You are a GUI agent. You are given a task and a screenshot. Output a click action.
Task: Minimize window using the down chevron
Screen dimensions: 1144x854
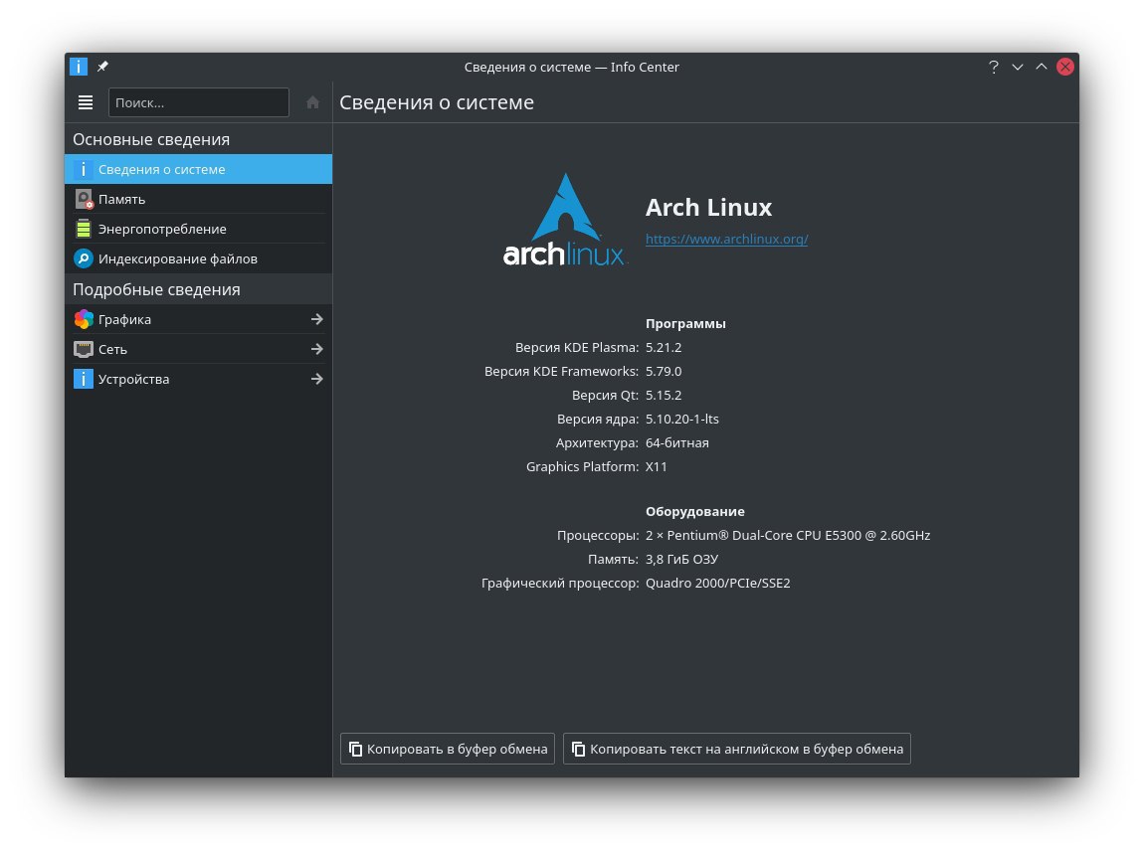click(x=1017, y=67)
